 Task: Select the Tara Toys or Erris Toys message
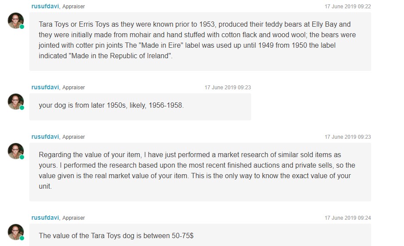pyautogui.click(x=200, y=40)
